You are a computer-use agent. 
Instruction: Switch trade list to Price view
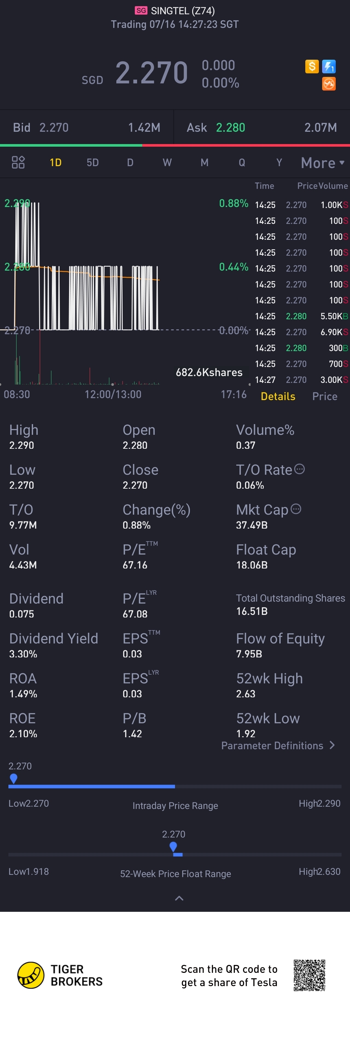coord(325,397)
